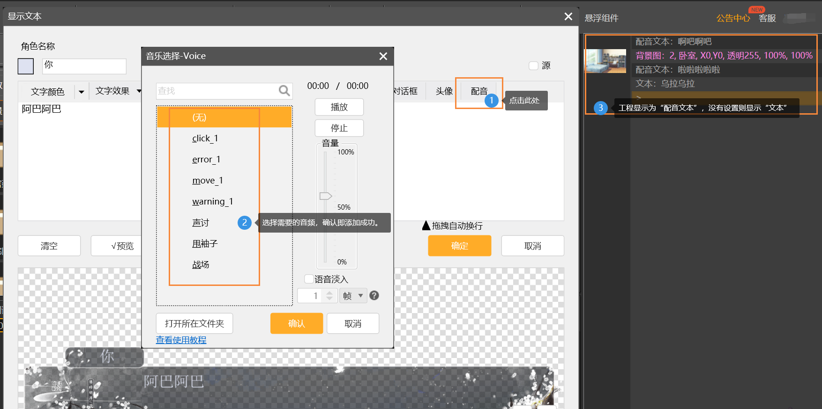Screen dimensions: 822x409
Task: Click the 查找 search input field
Action: [x=217, y=91]
